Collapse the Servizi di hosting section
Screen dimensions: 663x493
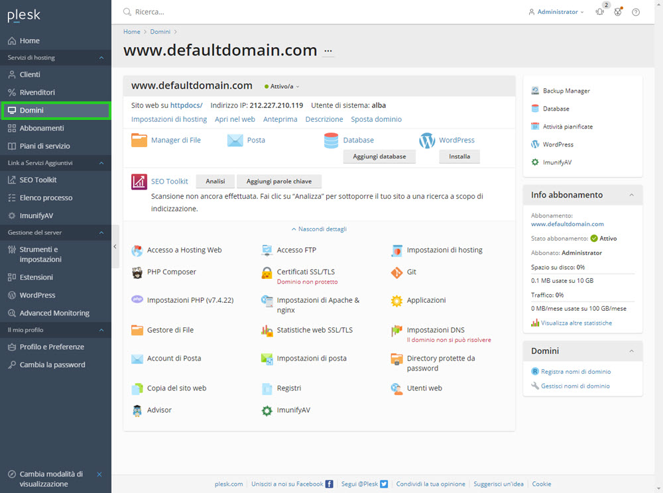tap(101, 58)
